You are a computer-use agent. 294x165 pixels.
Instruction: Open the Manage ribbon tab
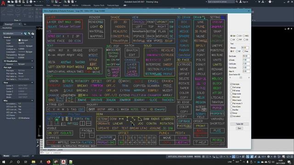[57, 5]
